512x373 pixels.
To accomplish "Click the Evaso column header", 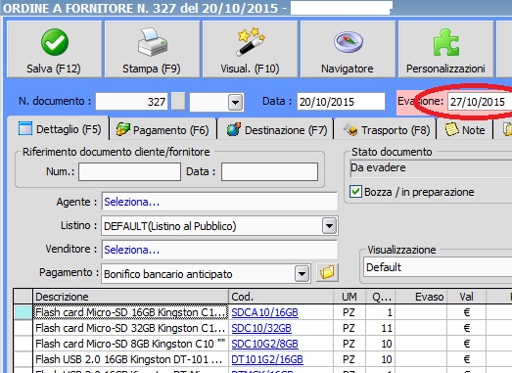I will (421, 297).
